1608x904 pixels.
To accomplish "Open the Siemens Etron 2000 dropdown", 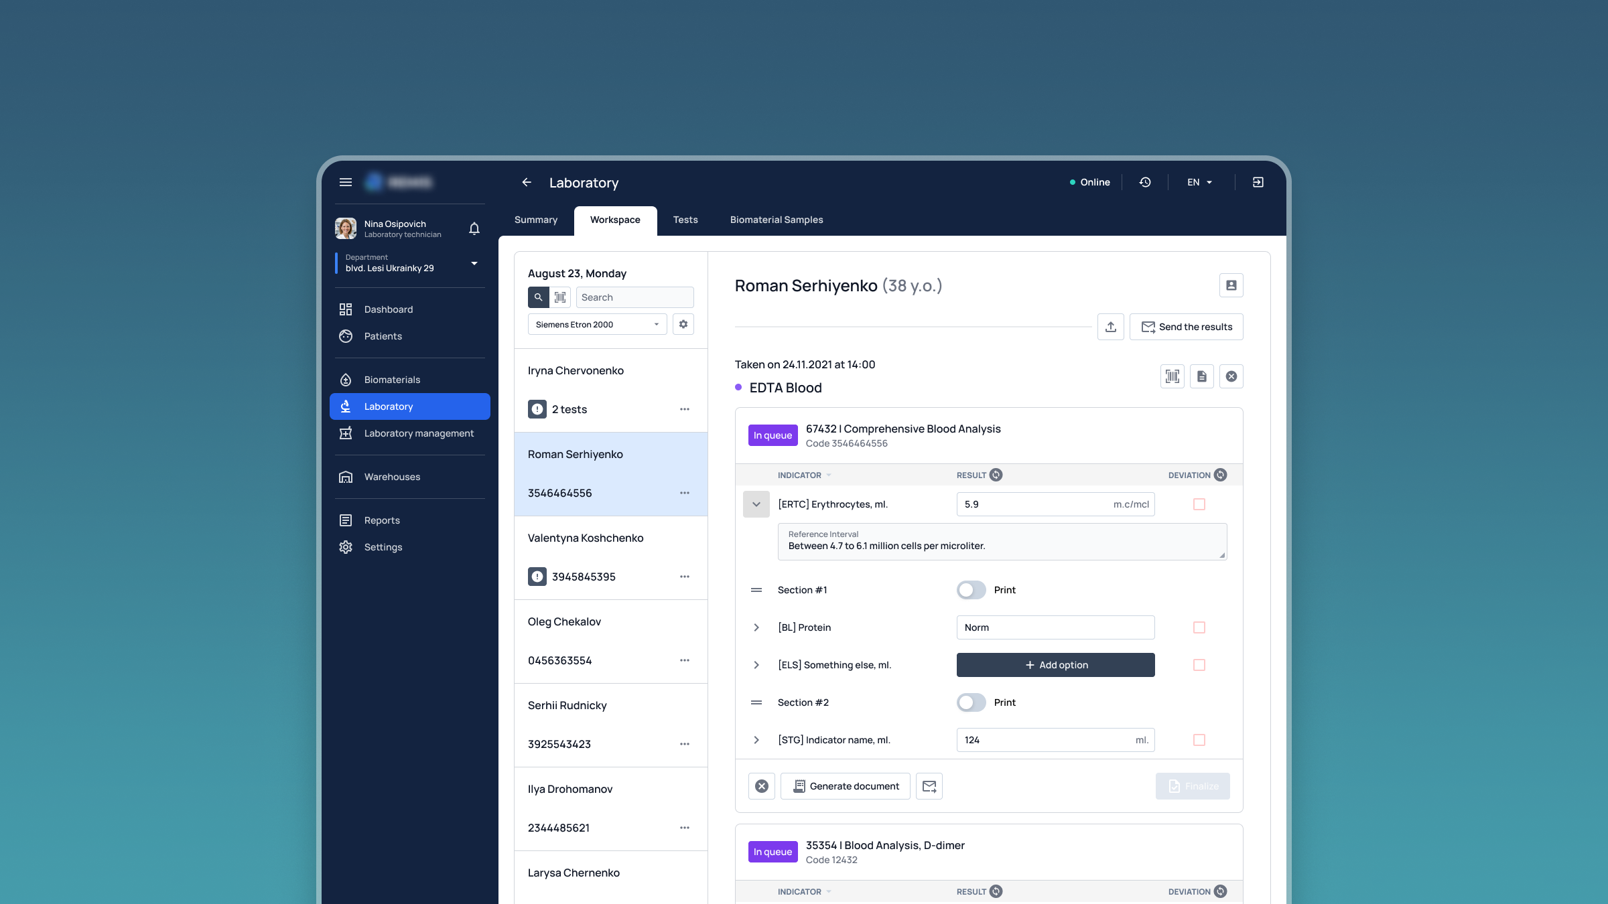I will tap(596, 324).
